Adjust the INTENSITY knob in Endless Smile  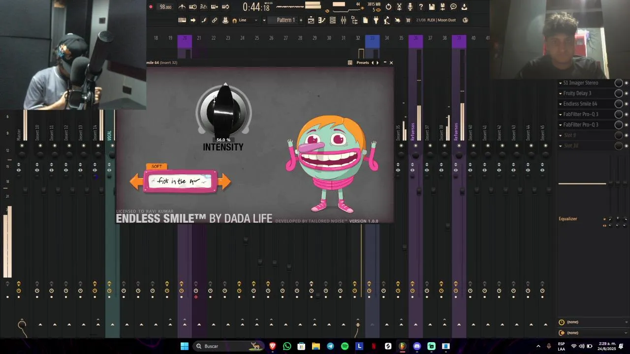(224, 111)
